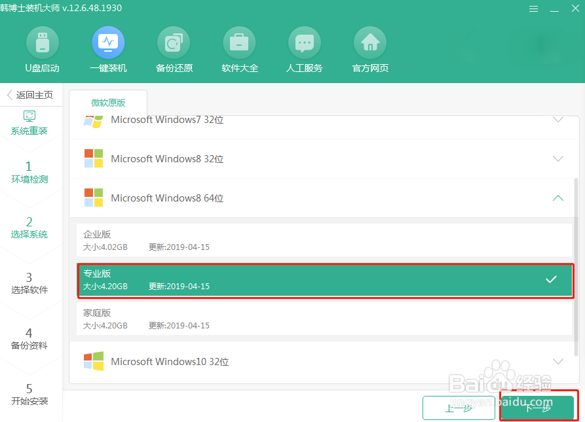Click the Microsoft Windows10 32位 row title

pyautogui.click(x=170, y=362)
